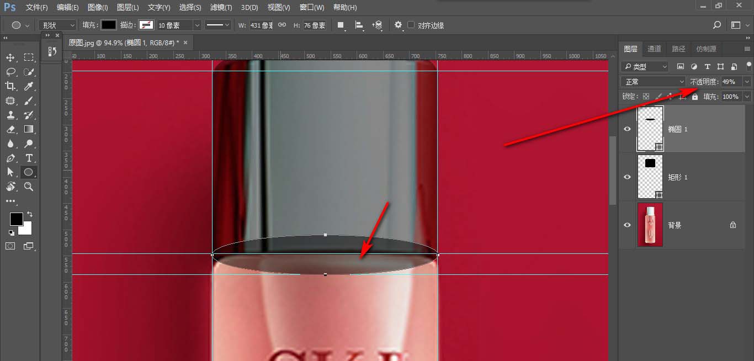Select the Horizontal Type tool
Screen dimensions: 754x361
[x=29, y=158]
